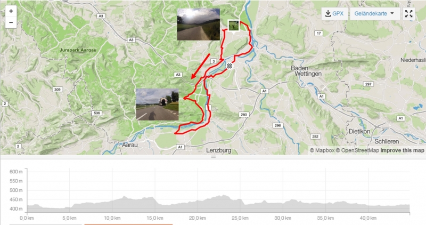Click the route 3 shield on the track
Image resolution: width=426 pixels, height=225 pixels.
pos(214,61)
